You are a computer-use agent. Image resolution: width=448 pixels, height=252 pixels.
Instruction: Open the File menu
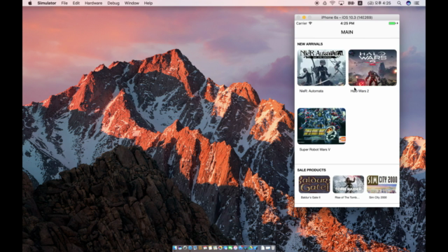(x=64, y=3)
